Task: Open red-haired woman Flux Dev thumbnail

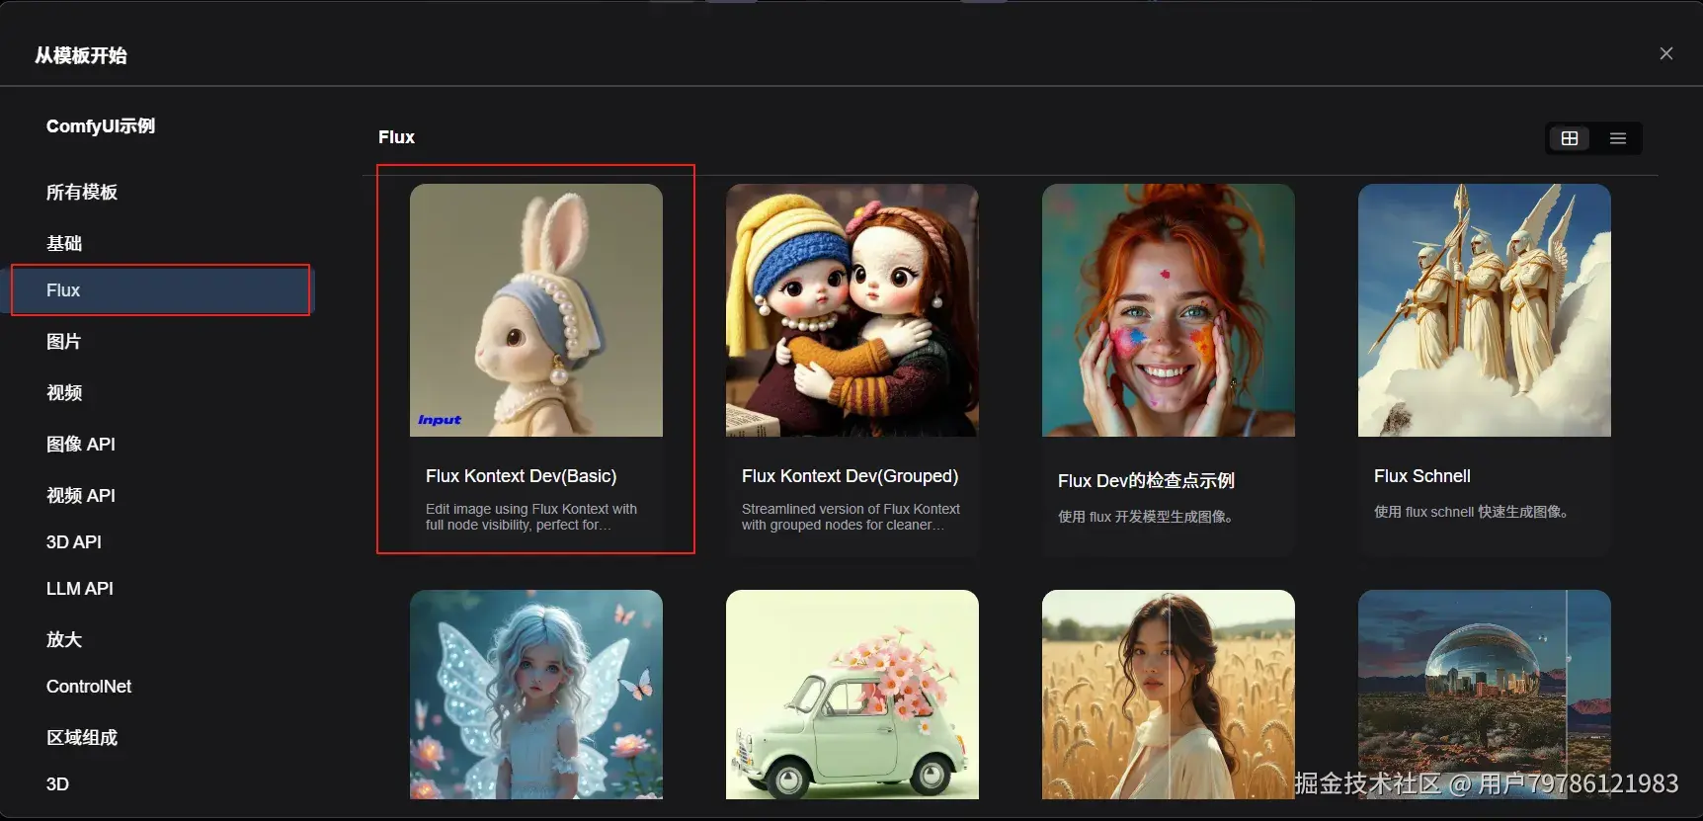Action: pos(1169,310)
